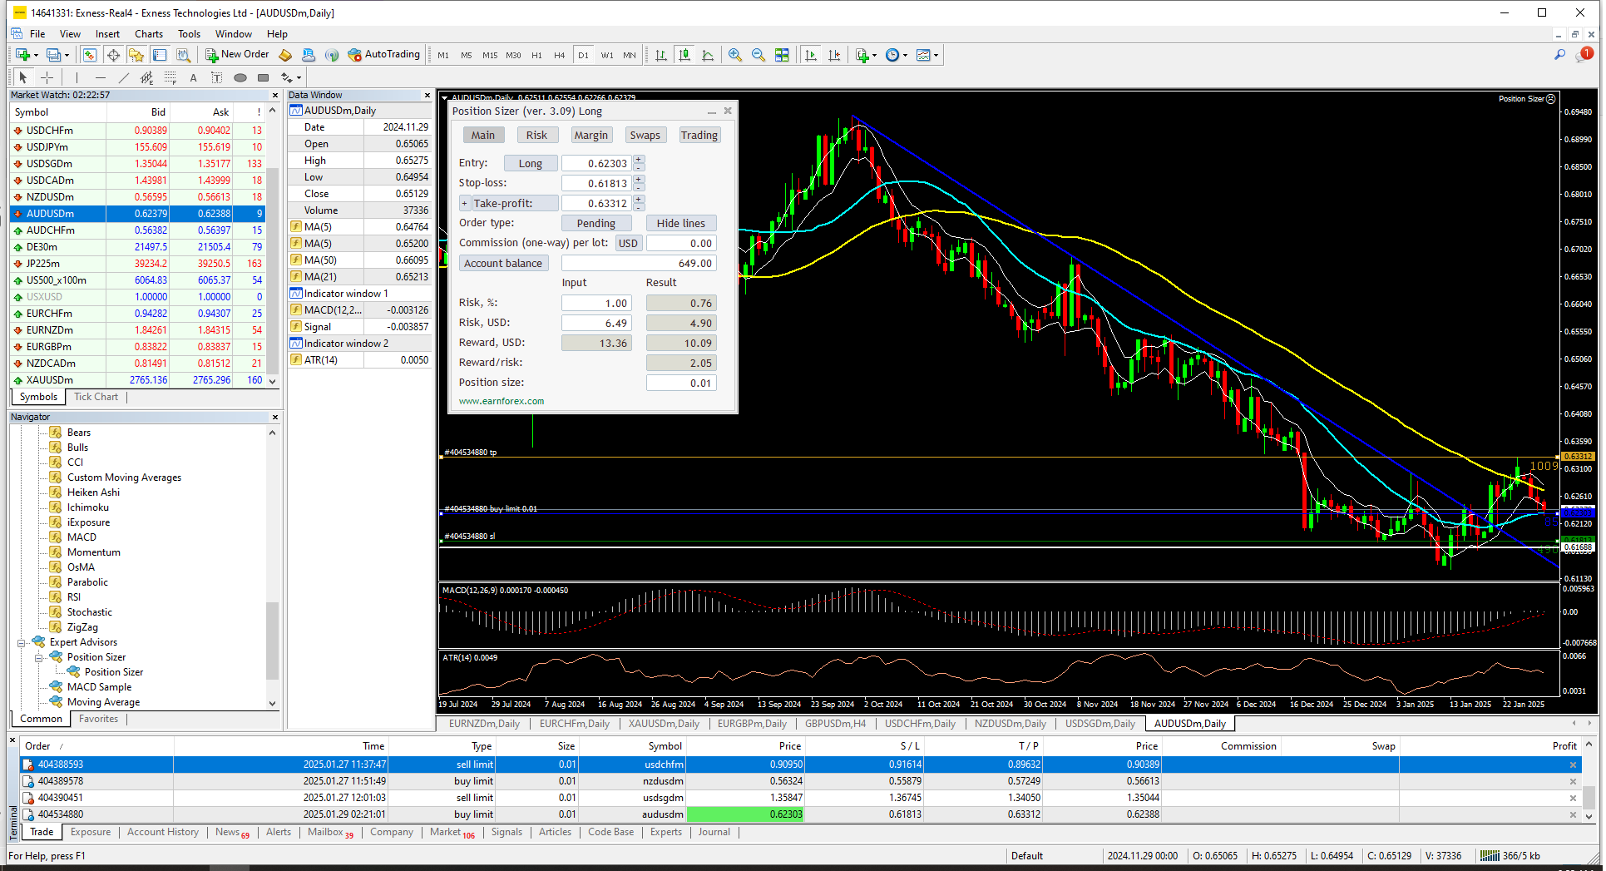This screenshot has width=1606, height=871.
Task: Select the XAUUSDm,Daily chart tab
Action: pyautogui.click(x=663, y=724)
